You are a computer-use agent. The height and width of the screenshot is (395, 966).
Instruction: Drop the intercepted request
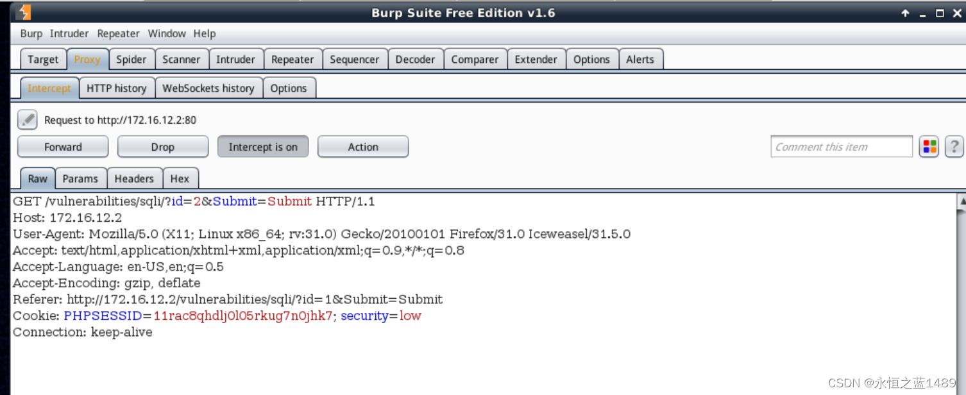(x=163, y=147)
